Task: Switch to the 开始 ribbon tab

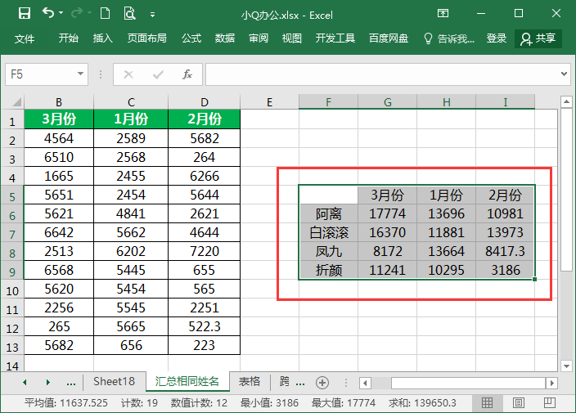Action: click(69, 38)
